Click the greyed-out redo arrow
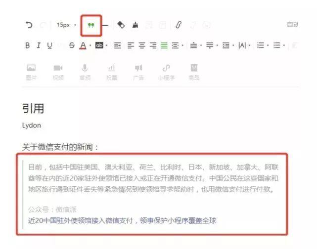The height and width of the screenshot is (249, 317). [x=43, y=25]
